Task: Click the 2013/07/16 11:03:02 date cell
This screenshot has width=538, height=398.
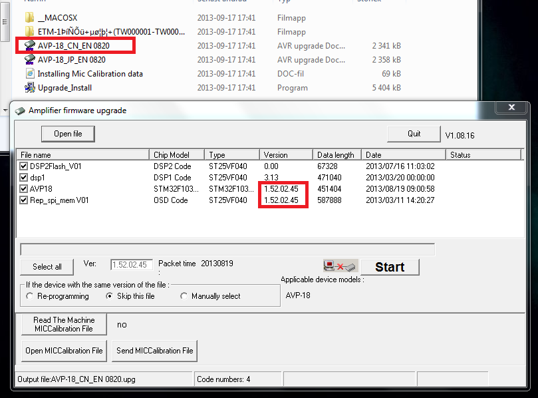Action: click(x=400, y=166)
